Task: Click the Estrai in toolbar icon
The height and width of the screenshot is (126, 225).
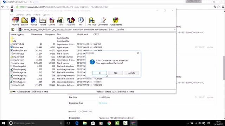Action: [25, 21]
